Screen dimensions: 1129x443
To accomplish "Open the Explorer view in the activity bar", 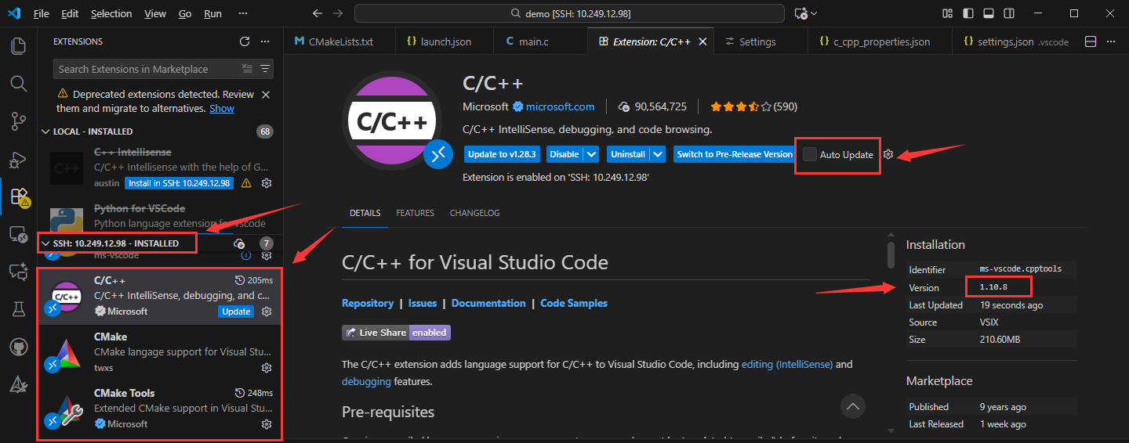I will (x=18, y=45).
